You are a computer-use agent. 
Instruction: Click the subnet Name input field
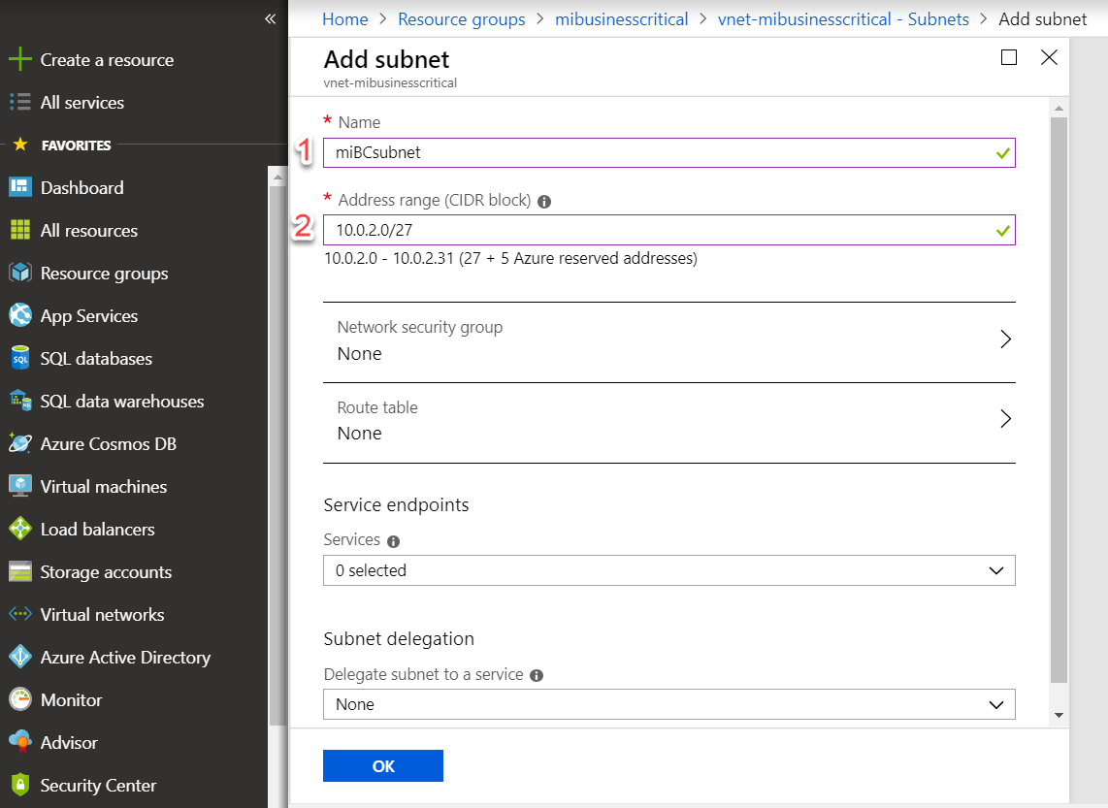coord(660,152)
